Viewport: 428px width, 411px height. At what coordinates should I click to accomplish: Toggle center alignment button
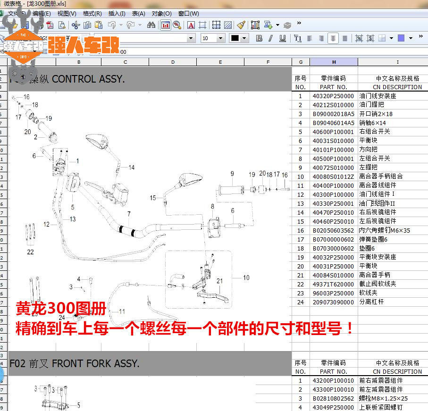point(333,39)
